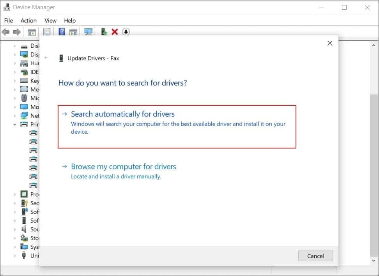Click the Cancel button in the dialog
Viewport: 379px width, 276px height.
315,256
